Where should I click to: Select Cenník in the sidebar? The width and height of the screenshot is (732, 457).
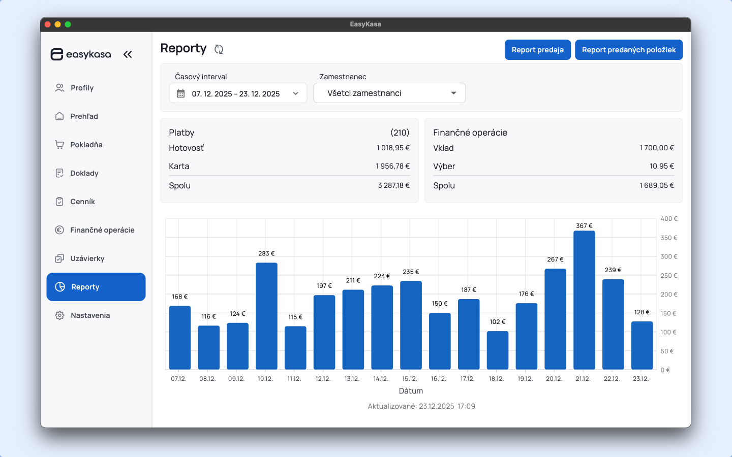[96, 202]
